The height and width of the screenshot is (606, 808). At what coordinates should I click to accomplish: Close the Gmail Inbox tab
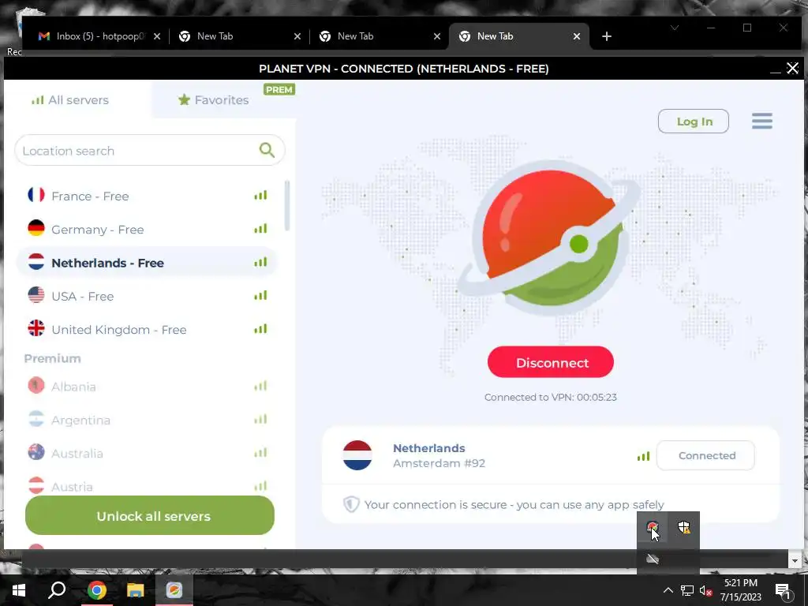pyautogui.click(x=157, y=36)
